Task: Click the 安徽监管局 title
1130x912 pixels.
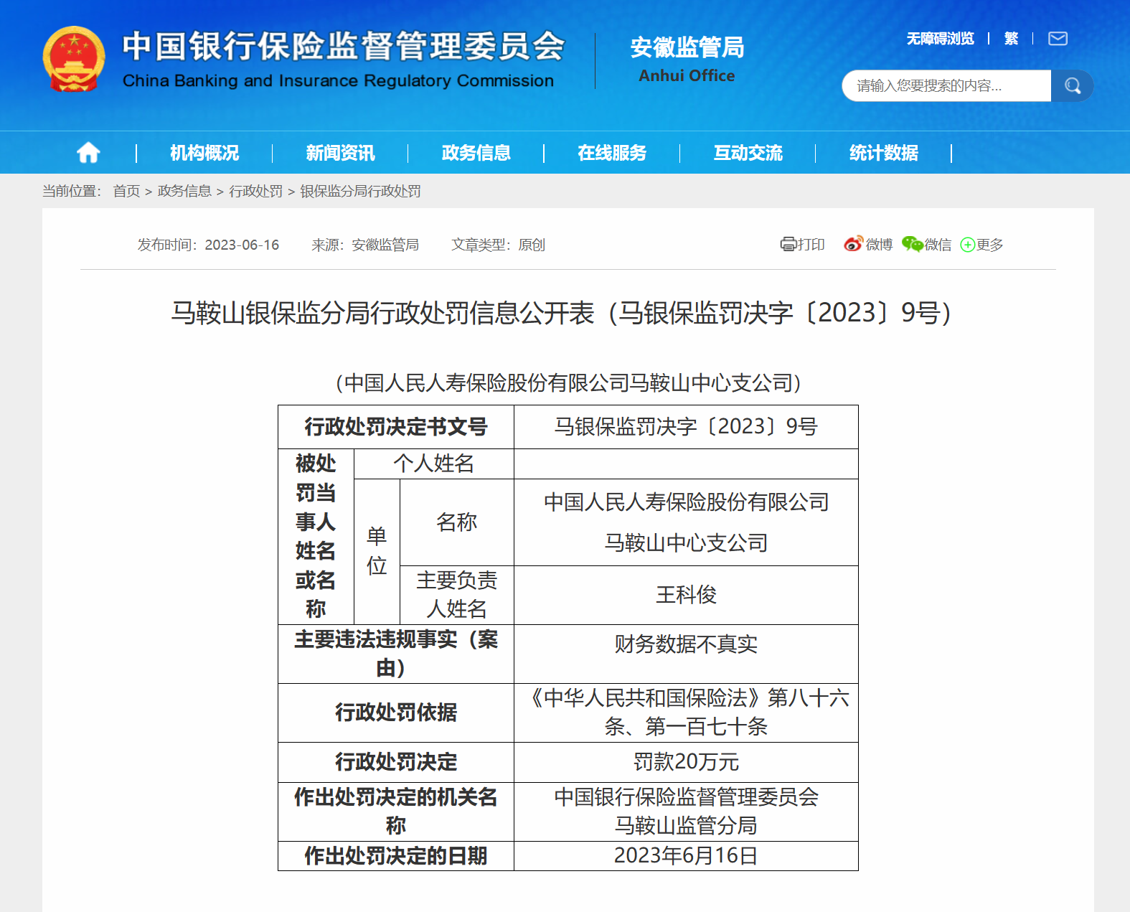Action: click(x=687, y=47)
